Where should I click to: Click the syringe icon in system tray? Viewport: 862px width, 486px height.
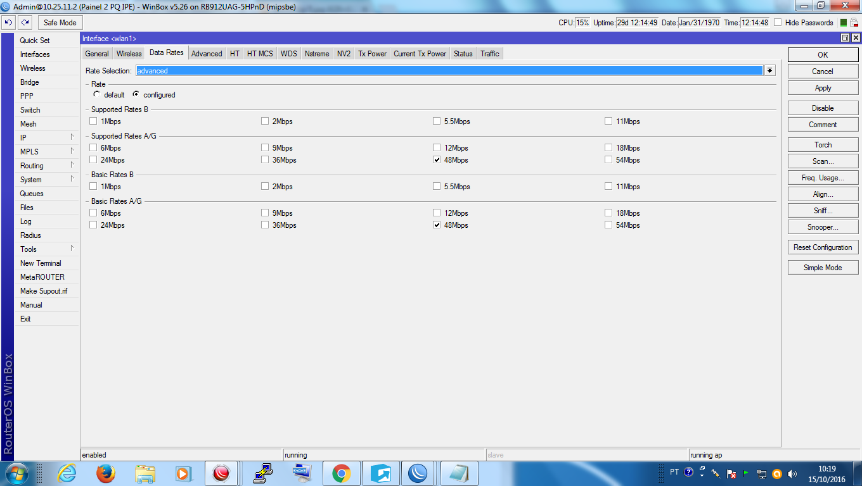(x=716, y=473)
